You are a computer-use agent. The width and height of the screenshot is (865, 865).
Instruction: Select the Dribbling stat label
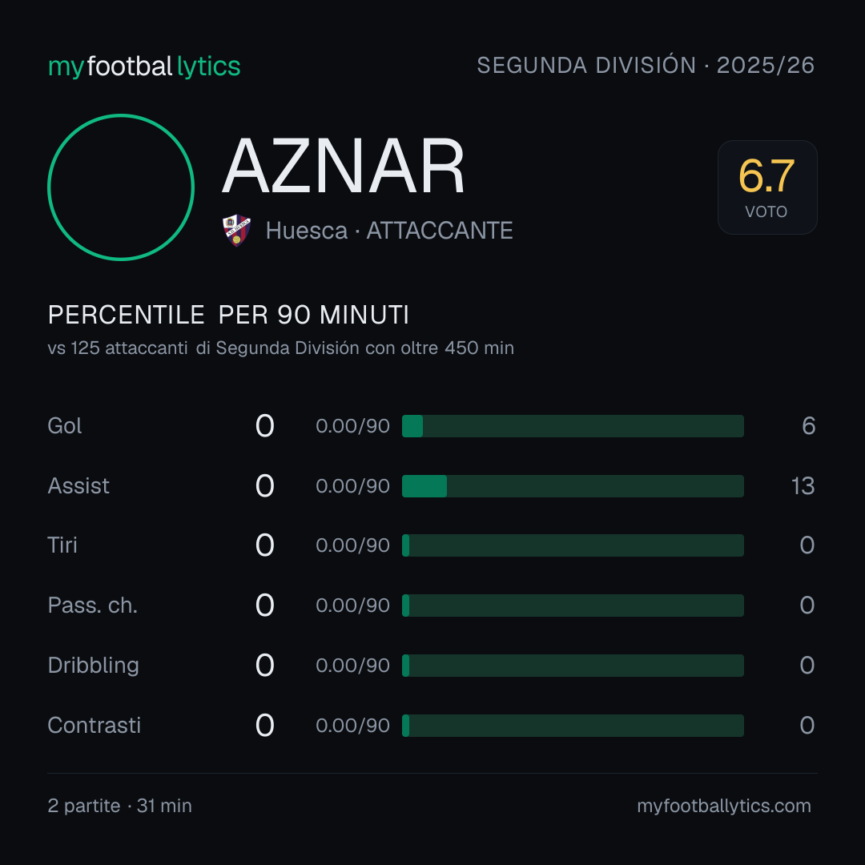pyautogui.click(x=93, y=666)
